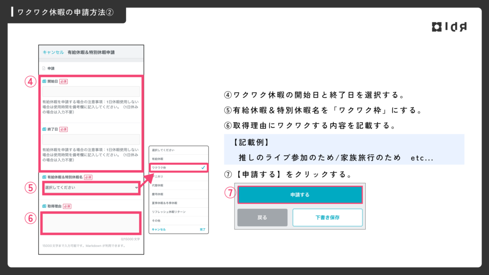Viewport: 489px width, 275px height.
Task: Click the icon beside 有給休暇＆特別休暇名 label
Action: (44, 177)
